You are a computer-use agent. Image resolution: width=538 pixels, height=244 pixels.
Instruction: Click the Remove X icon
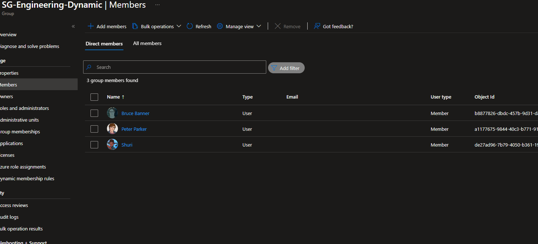[278, 26]
